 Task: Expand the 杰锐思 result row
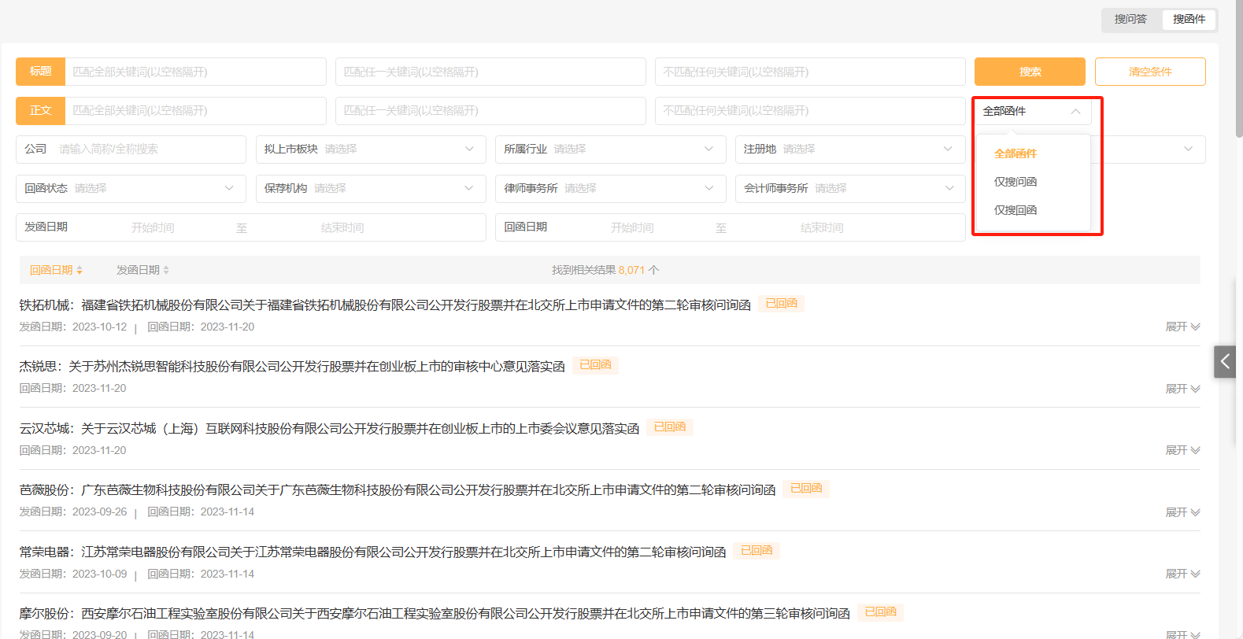click(x=1182, y=389)
